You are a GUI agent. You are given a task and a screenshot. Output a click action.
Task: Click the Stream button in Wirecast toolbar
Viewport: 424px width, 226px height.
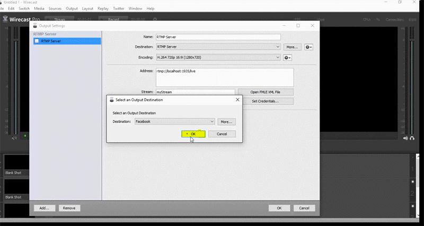coord(59,19)
